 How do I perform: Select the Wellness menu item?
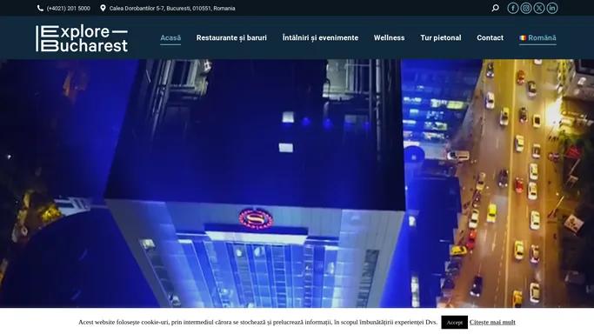tap(389, 38)
